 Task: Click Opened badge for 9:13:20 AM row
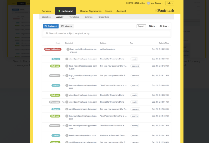point(56,59)
